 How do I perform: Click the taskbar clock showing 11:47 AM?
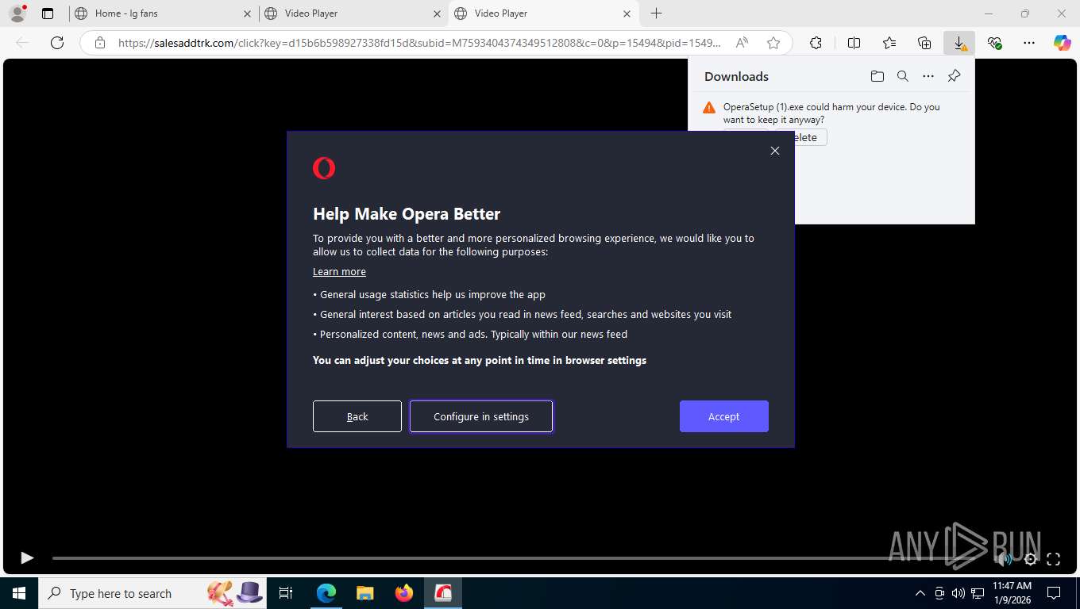(1012, 593)
